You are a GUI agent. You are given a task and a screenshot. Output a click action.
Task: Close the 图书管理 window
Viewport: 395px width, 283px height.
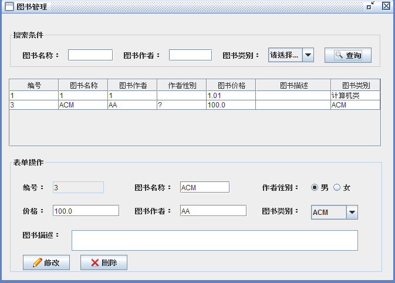tap(386, 5)
